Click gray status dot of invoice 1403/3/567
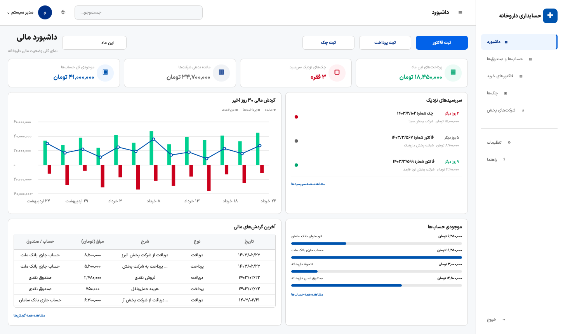 click(x=296, y=141)
